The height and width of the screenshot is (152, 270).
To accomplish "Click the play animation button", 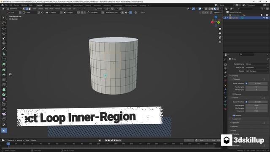I will coord(114,140).
